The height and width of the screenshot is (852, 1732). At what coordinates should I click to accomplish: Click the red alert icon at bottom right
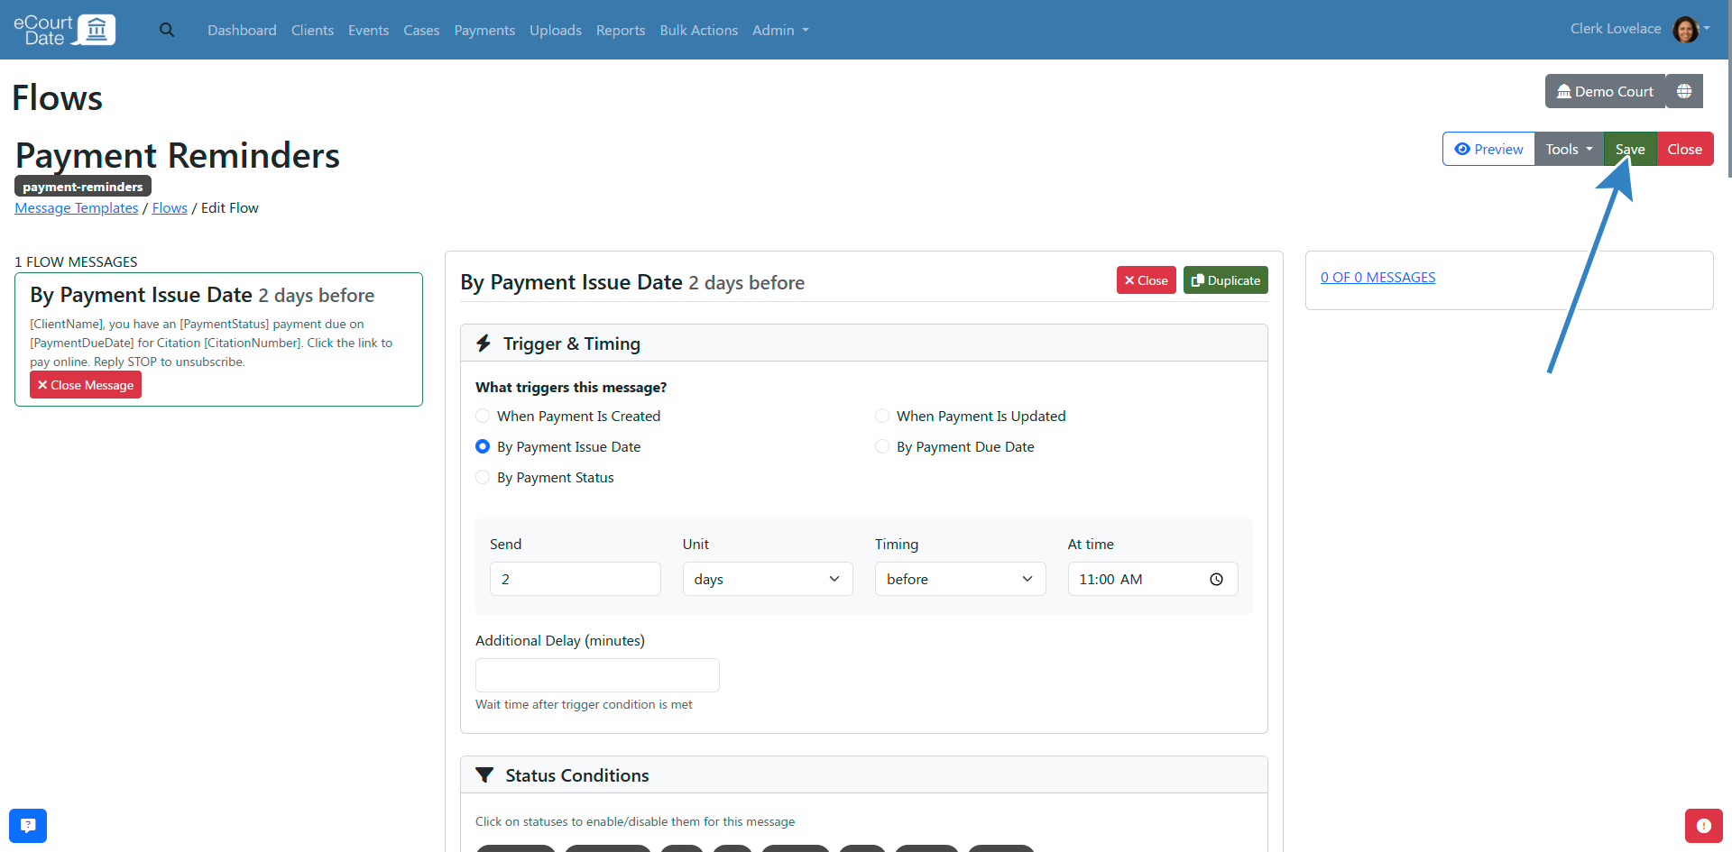point(1703,825)
